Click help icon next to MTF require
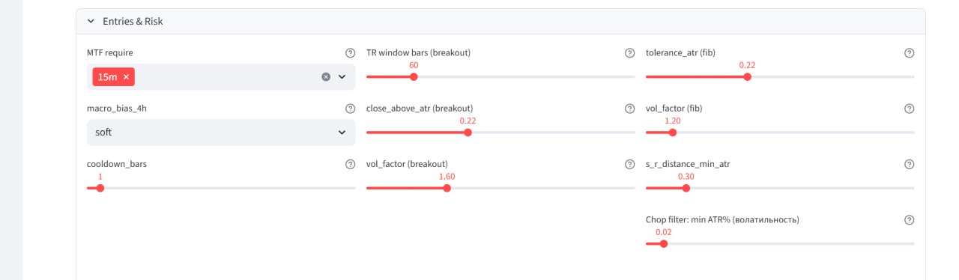Image resolution: width=959 pixels, height=280 pixels. [x=350, y=53]
